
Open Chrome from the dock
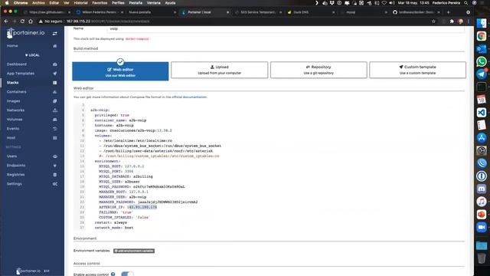[x=482, y=36]
